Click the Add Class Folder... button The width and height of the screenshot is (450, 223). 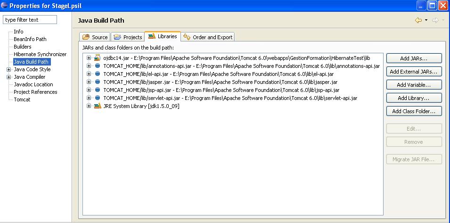click(414, 111)
